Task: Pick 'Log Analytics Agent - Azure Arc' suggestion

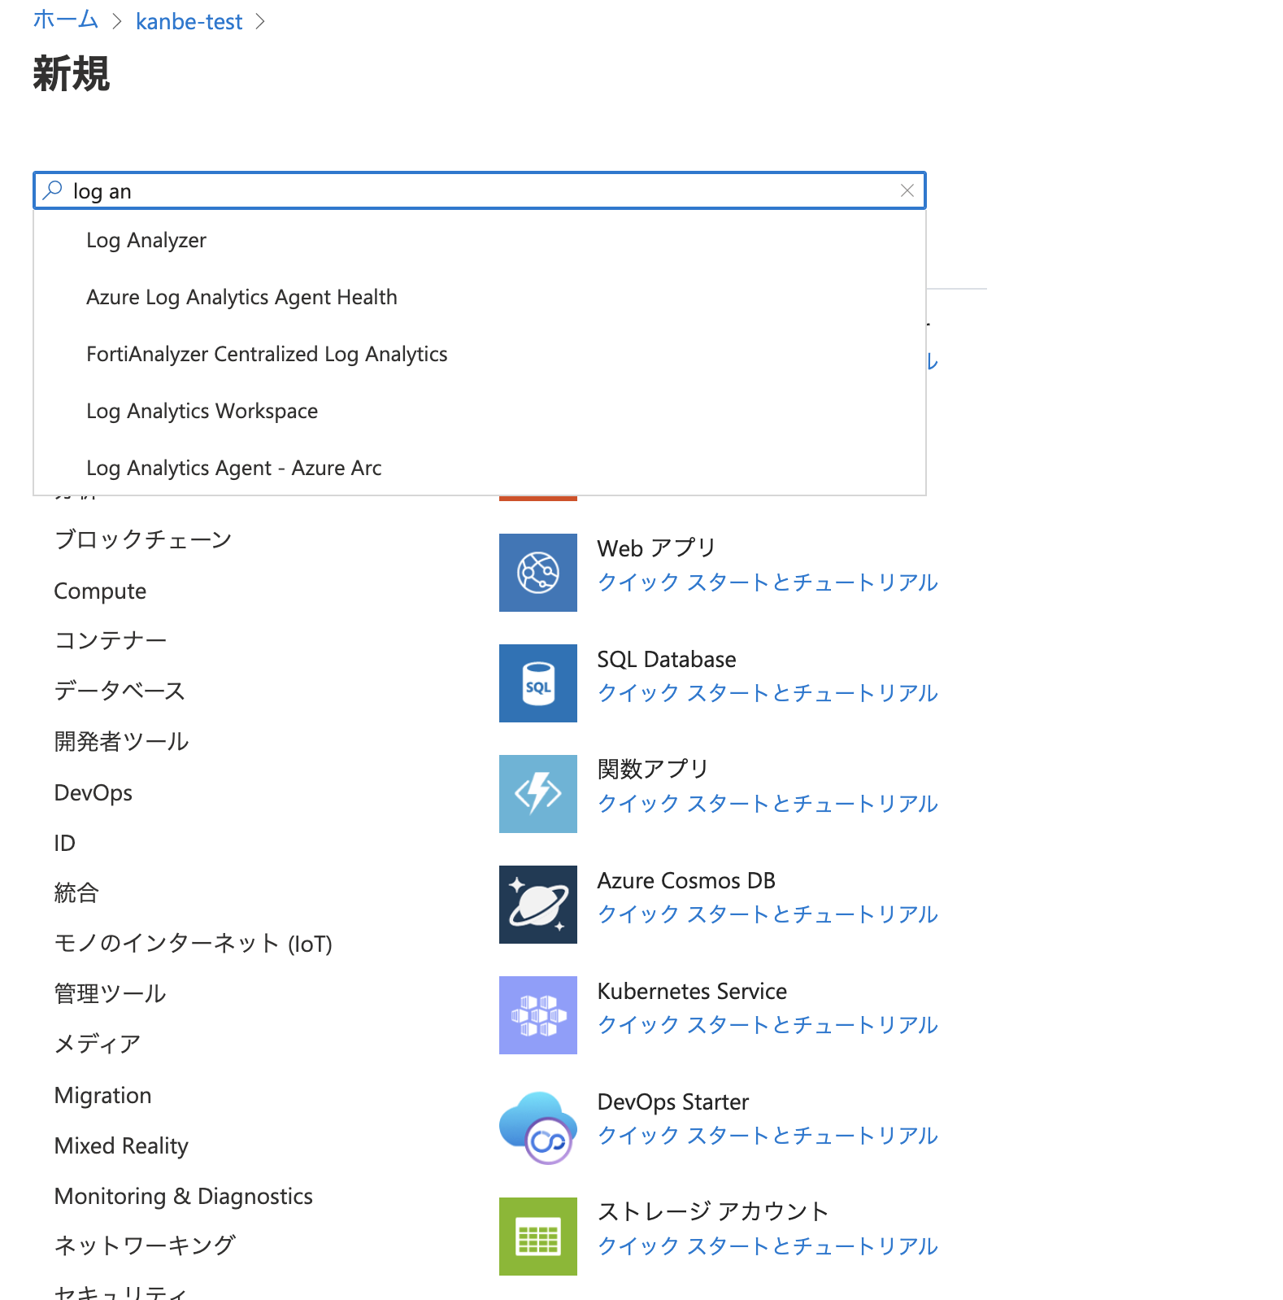Action: click(480, 468)
